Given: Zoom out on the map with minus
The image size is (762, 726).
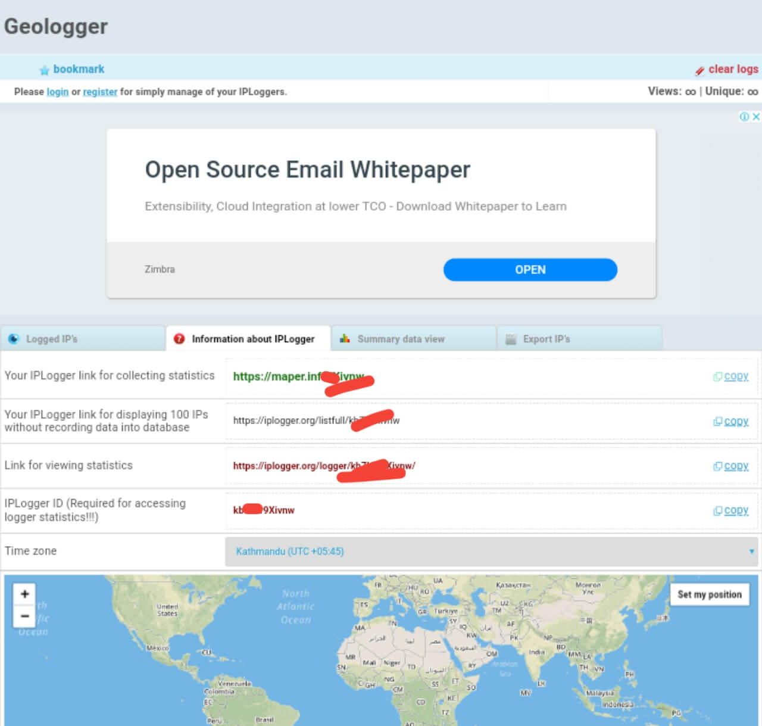Looking at the screenshot, I should point(24,616).
